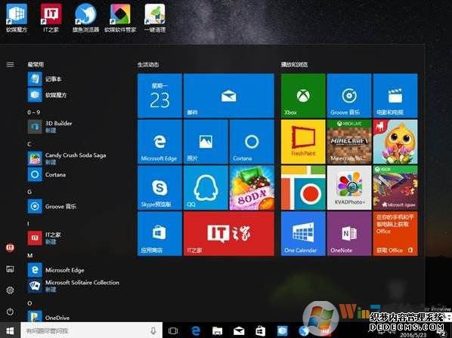Open 旗鱼浏览器 desktop shortcut
This screenshot has width=452, height=338.
tap(85, 17)
